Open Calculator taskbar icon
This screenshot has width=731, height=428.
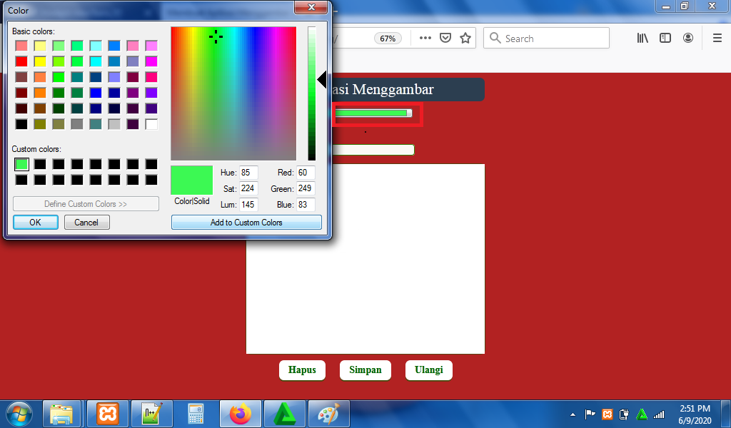pyautogui.click(x=196, y=414)
